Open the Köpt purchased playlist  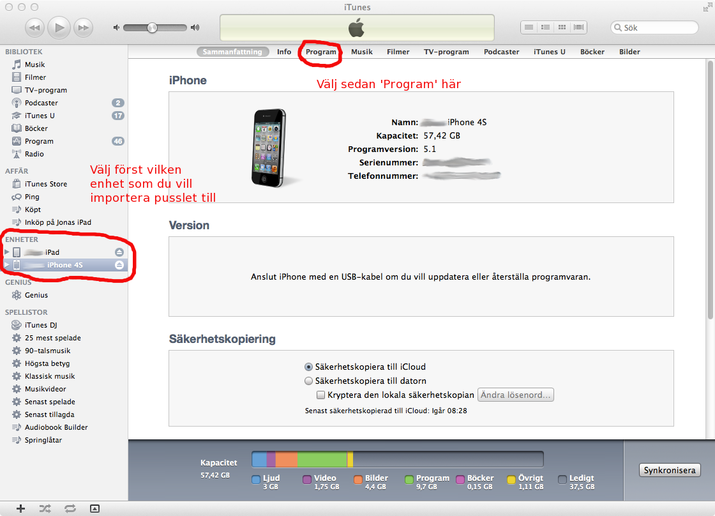tap(64, 209)
